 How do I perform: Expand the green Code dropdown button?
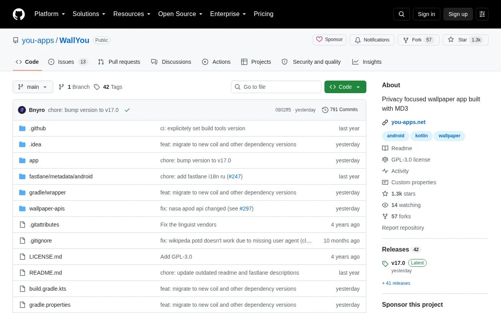point(345,87)
